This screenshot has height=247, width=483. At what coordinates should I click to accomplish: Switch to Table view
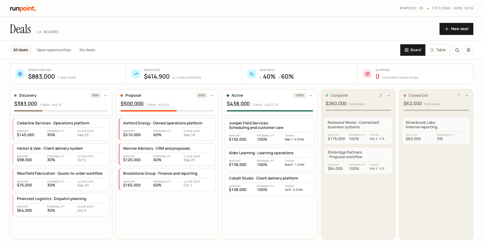438,50
